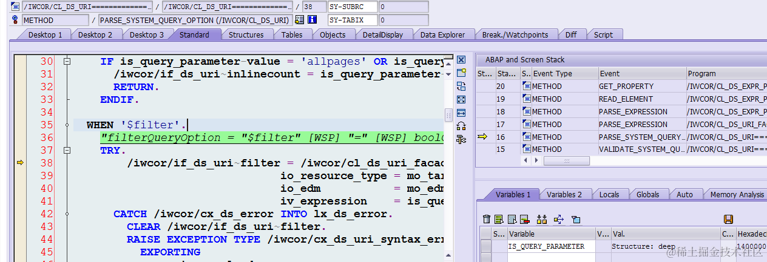The height and width of the screenshot is (262, 767).
Task: Open the Diff tab
Action: [x=570, y=34]
